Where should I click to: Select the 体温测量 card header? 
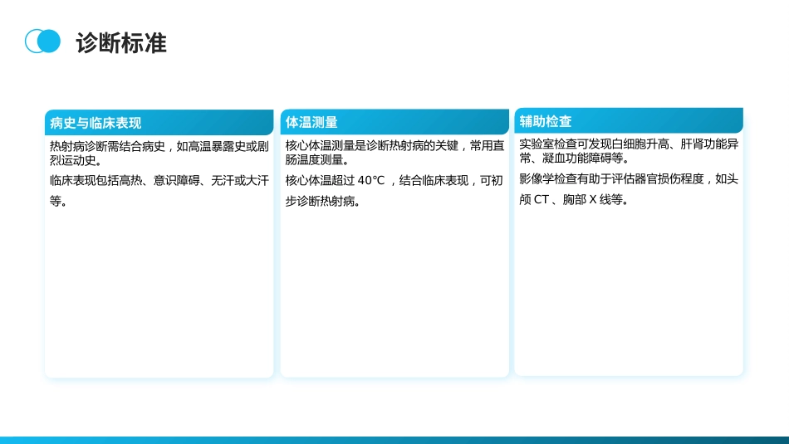[x=394, y=122]
